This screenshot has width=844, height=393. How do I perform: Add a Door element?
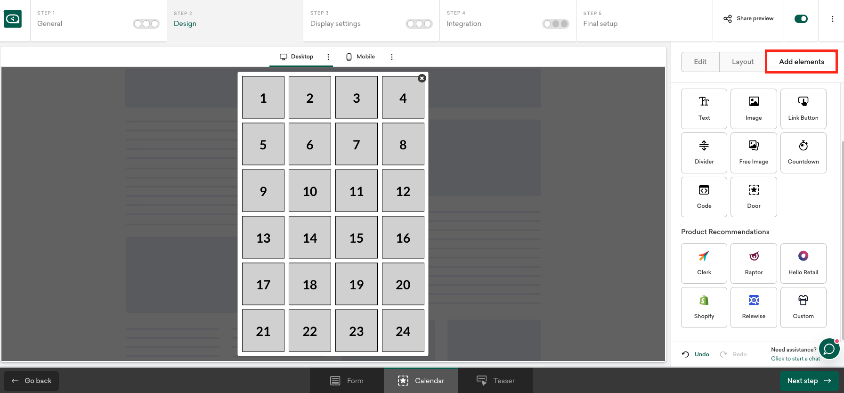754,197
